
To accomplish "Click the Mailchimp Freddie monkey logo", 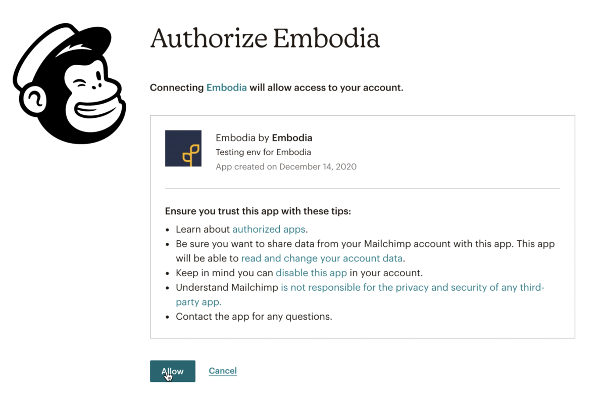I will 69,83.
